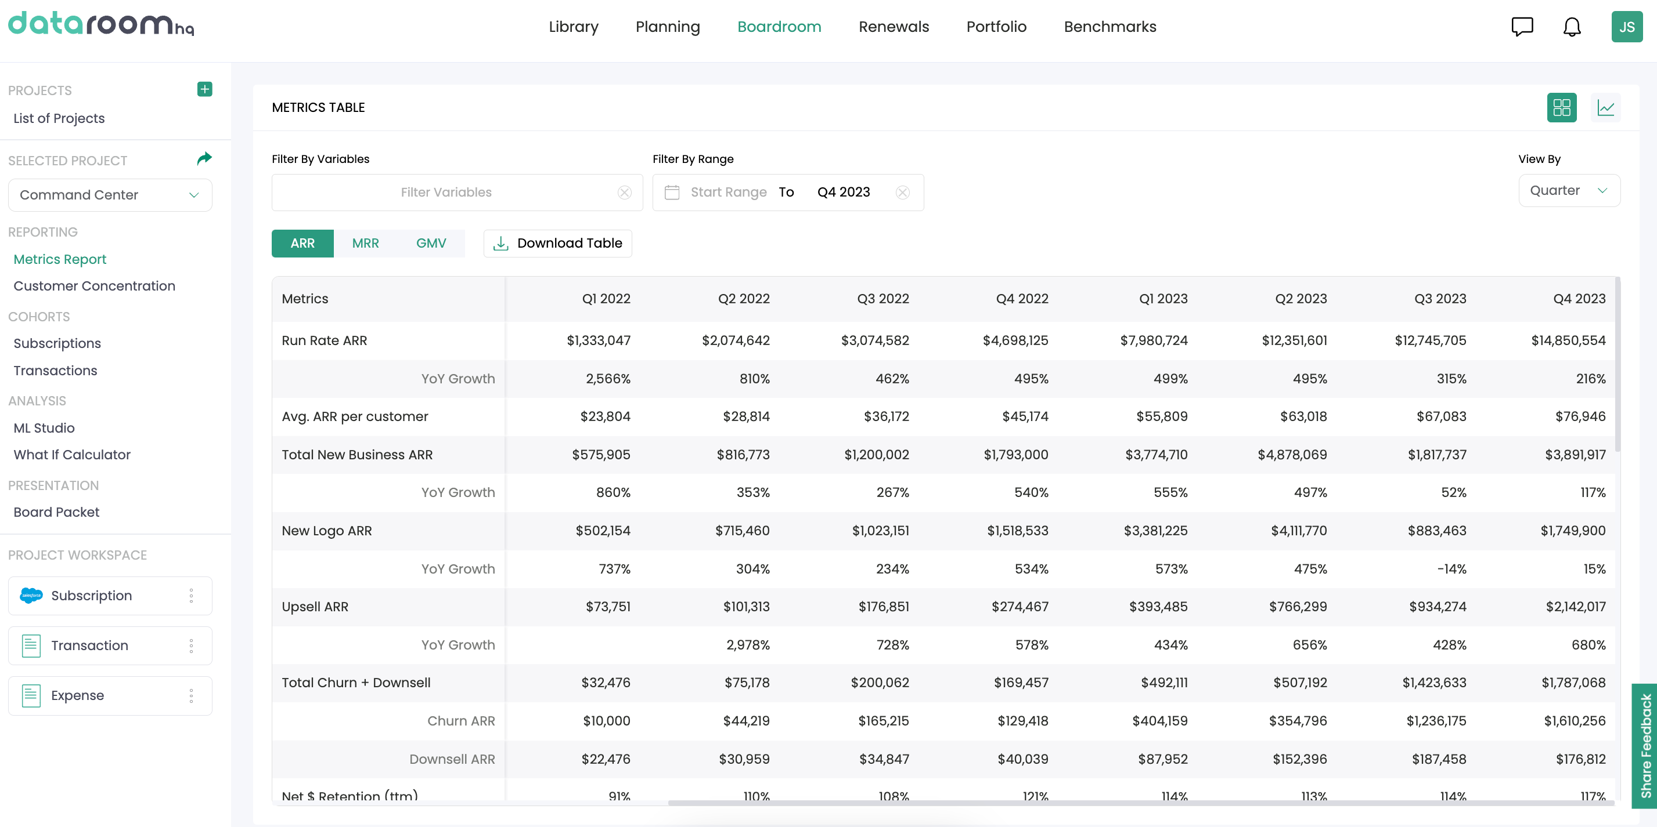
Task: Clear the date range filter
Action: click(902, 193)
